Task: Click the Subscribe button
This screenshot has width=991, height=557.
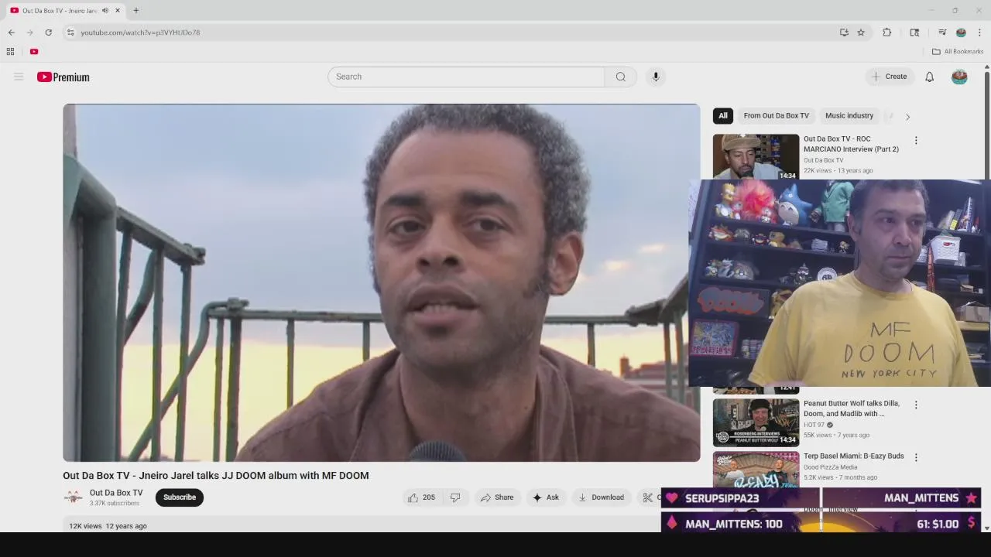Action: coord(179,497)
